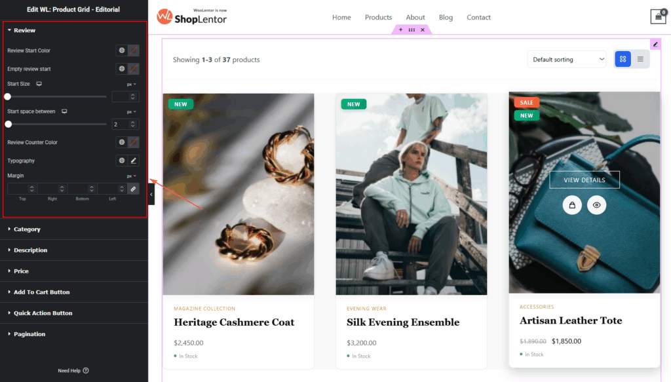The height and width of the screenshot is (382, 671).
Task: Open the shopping cart icon
Action: 658,17
